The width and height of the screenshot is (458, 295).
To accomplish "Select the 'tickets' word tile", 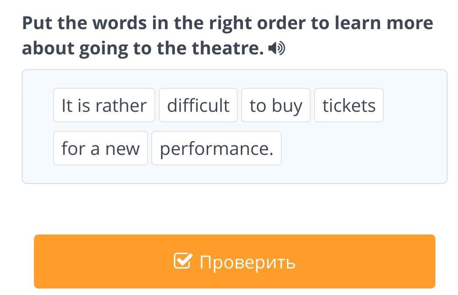I will point(349,105).
